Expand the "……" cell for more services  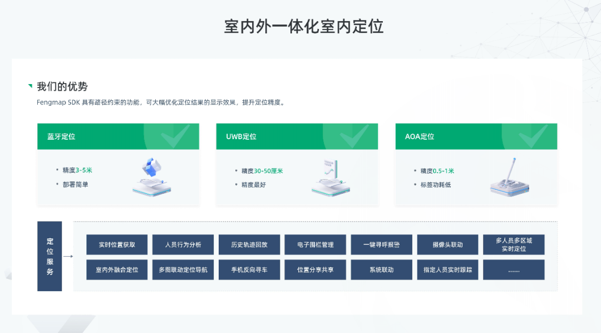pyautogui.click(x=514, y=270)
